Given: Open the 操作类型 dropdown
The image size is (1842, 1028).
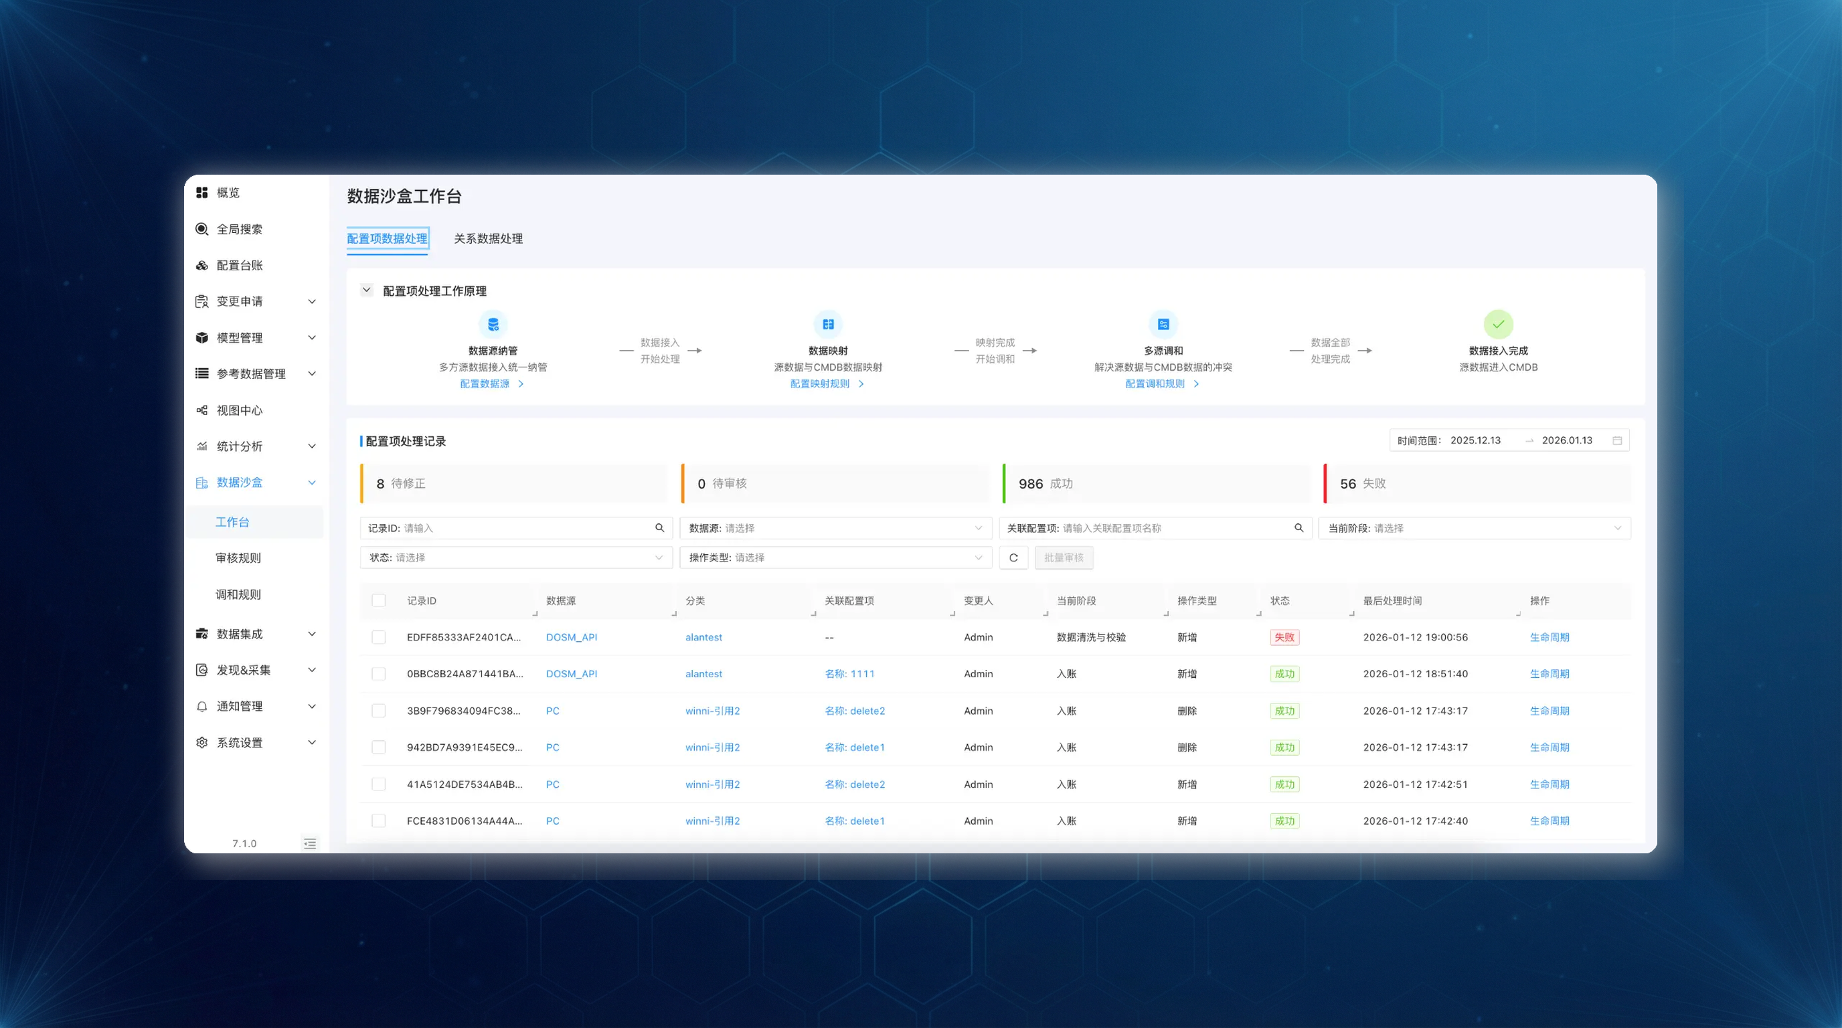Looking at the screenshot, I should coord(835,558).
